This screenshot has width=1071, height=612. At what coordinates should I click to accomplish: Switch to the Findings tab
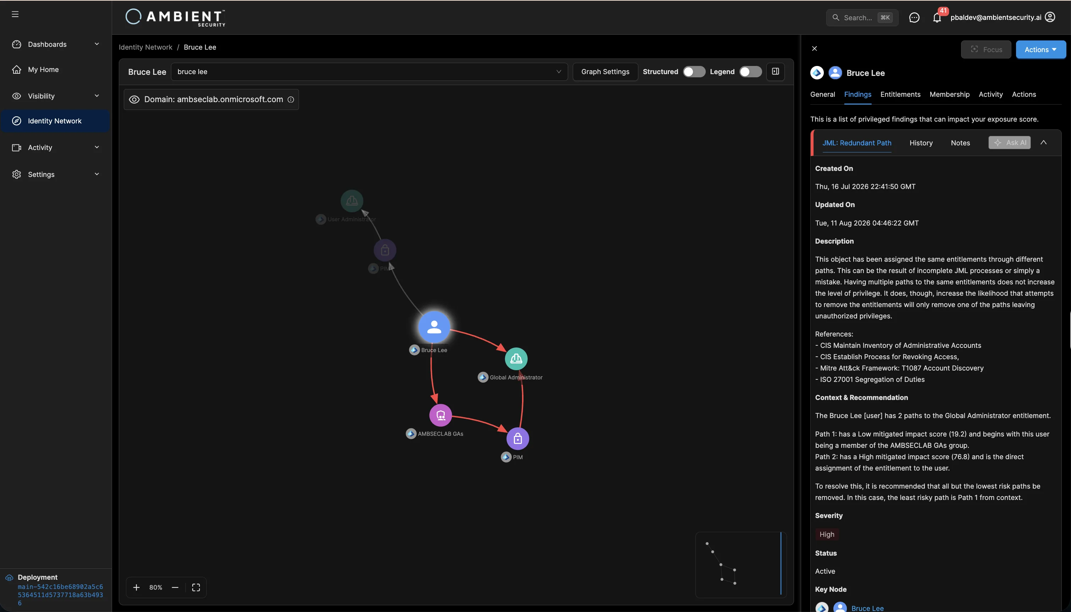pyautogui.click(x=858, y=95)
